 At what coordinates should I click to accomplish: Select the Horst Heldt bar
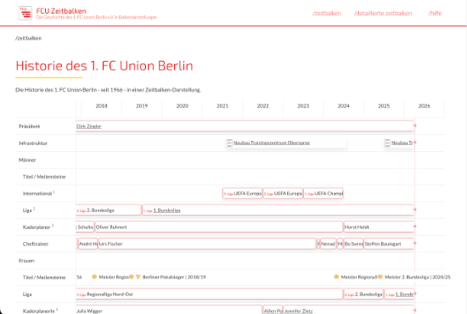pyautogui.click(x=379, y=227)
